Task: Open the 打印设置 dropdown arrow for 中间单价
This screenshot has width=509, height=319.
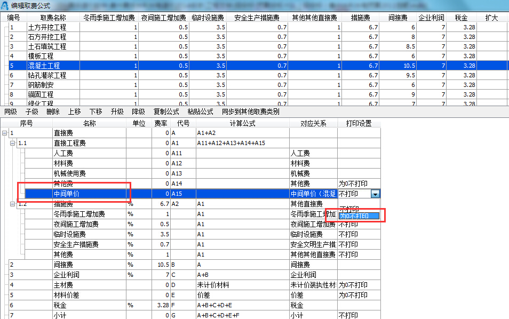Action: [376, 194]
